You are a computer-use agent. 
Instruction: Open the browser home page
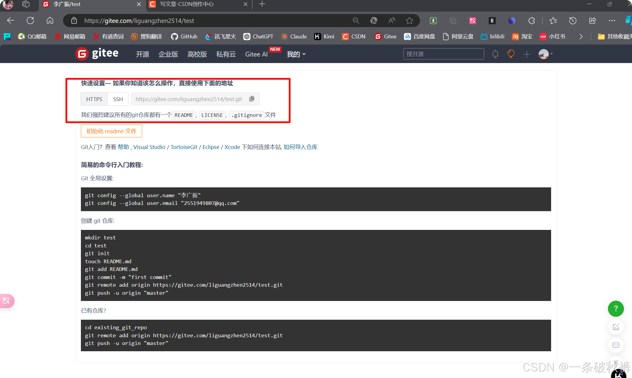coord(50,21)
